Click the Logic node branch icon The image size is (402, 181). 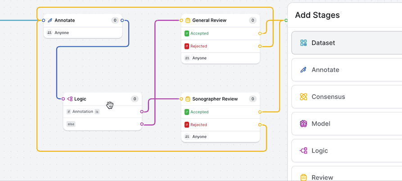coord(70,99)
